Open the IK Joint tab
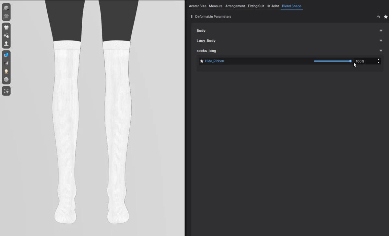Viewport: 389px width, 236px height. tap(273, 6)
